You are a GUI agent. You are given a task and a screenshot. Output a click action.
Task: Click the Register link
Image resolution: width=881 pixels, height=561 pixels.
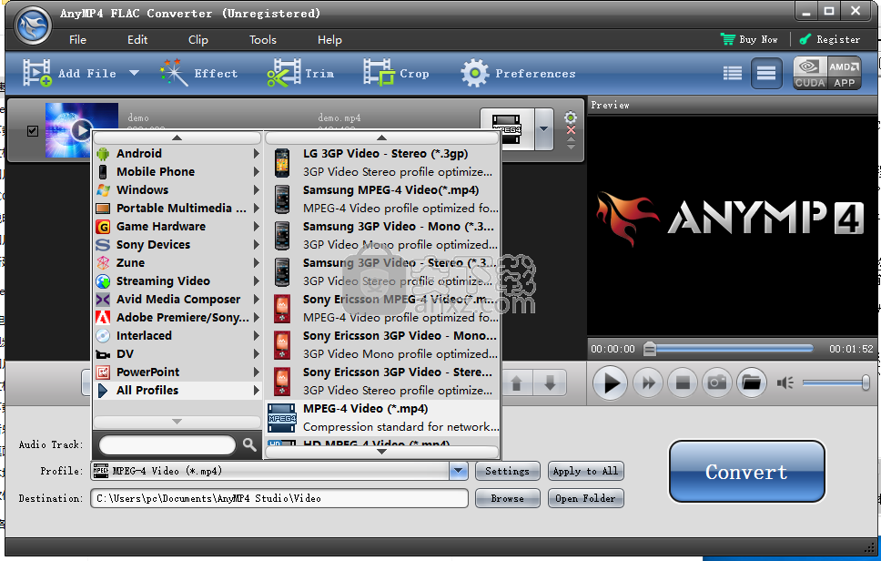[x=830, y=39]
